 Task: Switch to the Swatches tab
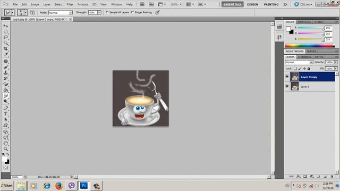(x=304, y=22)
